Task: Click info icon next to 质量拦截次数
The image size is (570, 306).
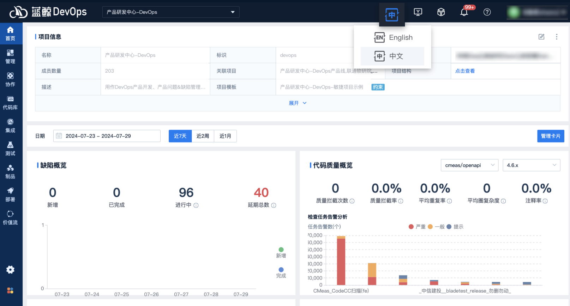Action: click(352, 201)
